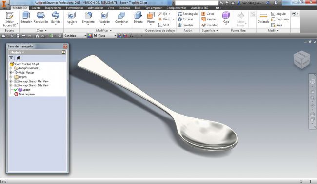Expand Concept Sketch Side View node
317x184 pixels.
(11, 85)
